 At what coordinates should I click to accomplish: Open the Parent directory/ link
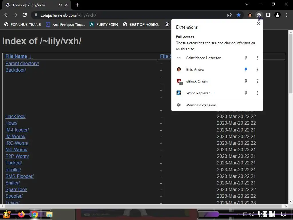click(22, 63)
